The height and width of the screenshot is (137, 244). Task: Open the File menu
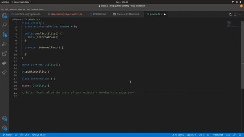[x=2, y=10]
